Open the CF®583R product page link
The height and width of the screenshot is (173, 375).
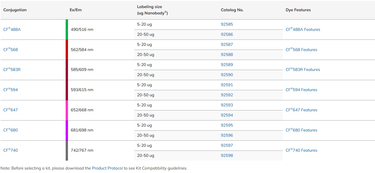coord(12,69)
